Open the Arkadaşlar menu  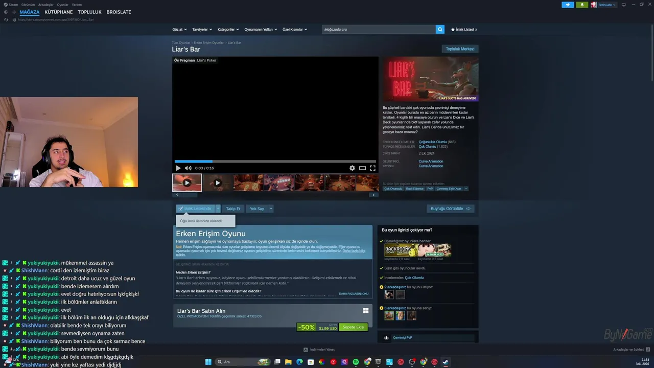pyautogui.click(x=46, y=5)
